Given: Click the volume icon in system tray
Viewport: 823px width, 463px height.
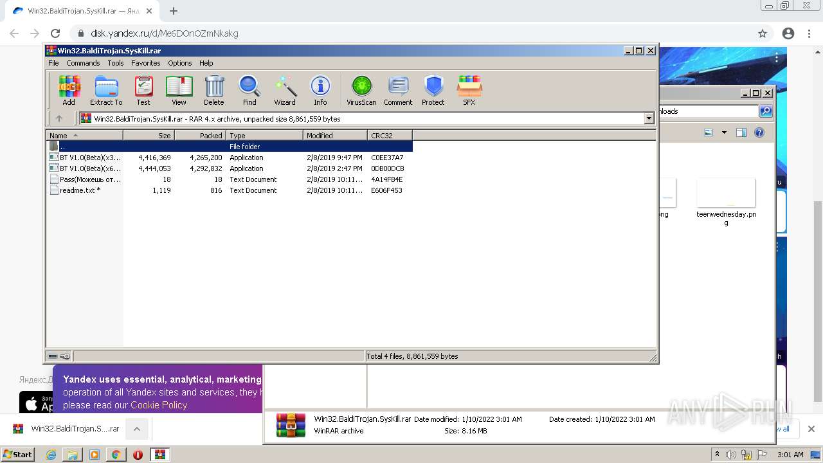Looking at the screenshot, I should tap(730, 455).
